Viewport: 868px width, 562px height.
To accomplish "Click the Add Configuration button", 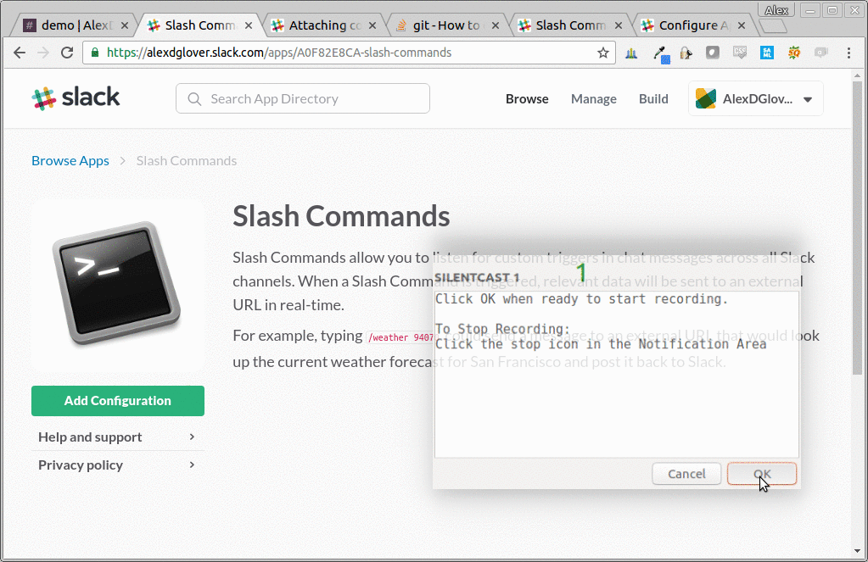I will click(x=118, y=400).
